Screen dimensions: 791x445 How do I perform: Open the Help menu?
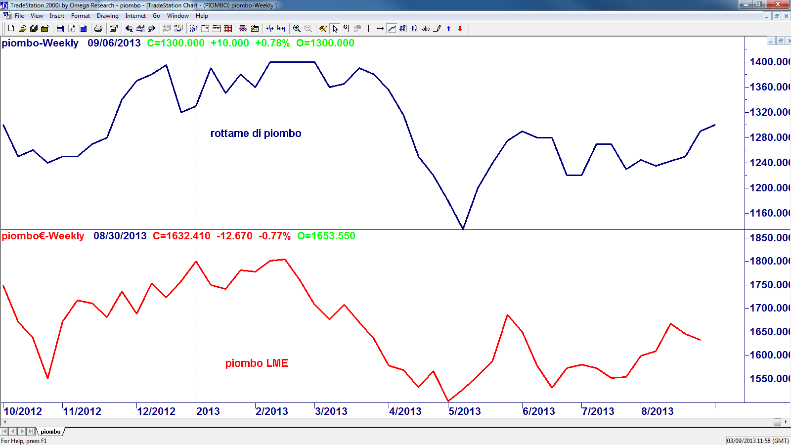coord(202,16)
